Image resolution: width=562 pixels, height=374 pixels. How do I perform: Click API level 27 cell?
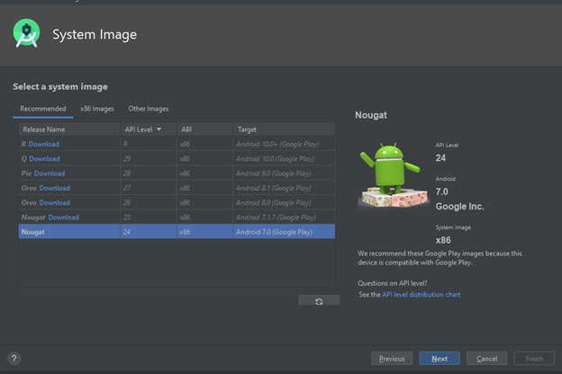click(x=149, y=188)
